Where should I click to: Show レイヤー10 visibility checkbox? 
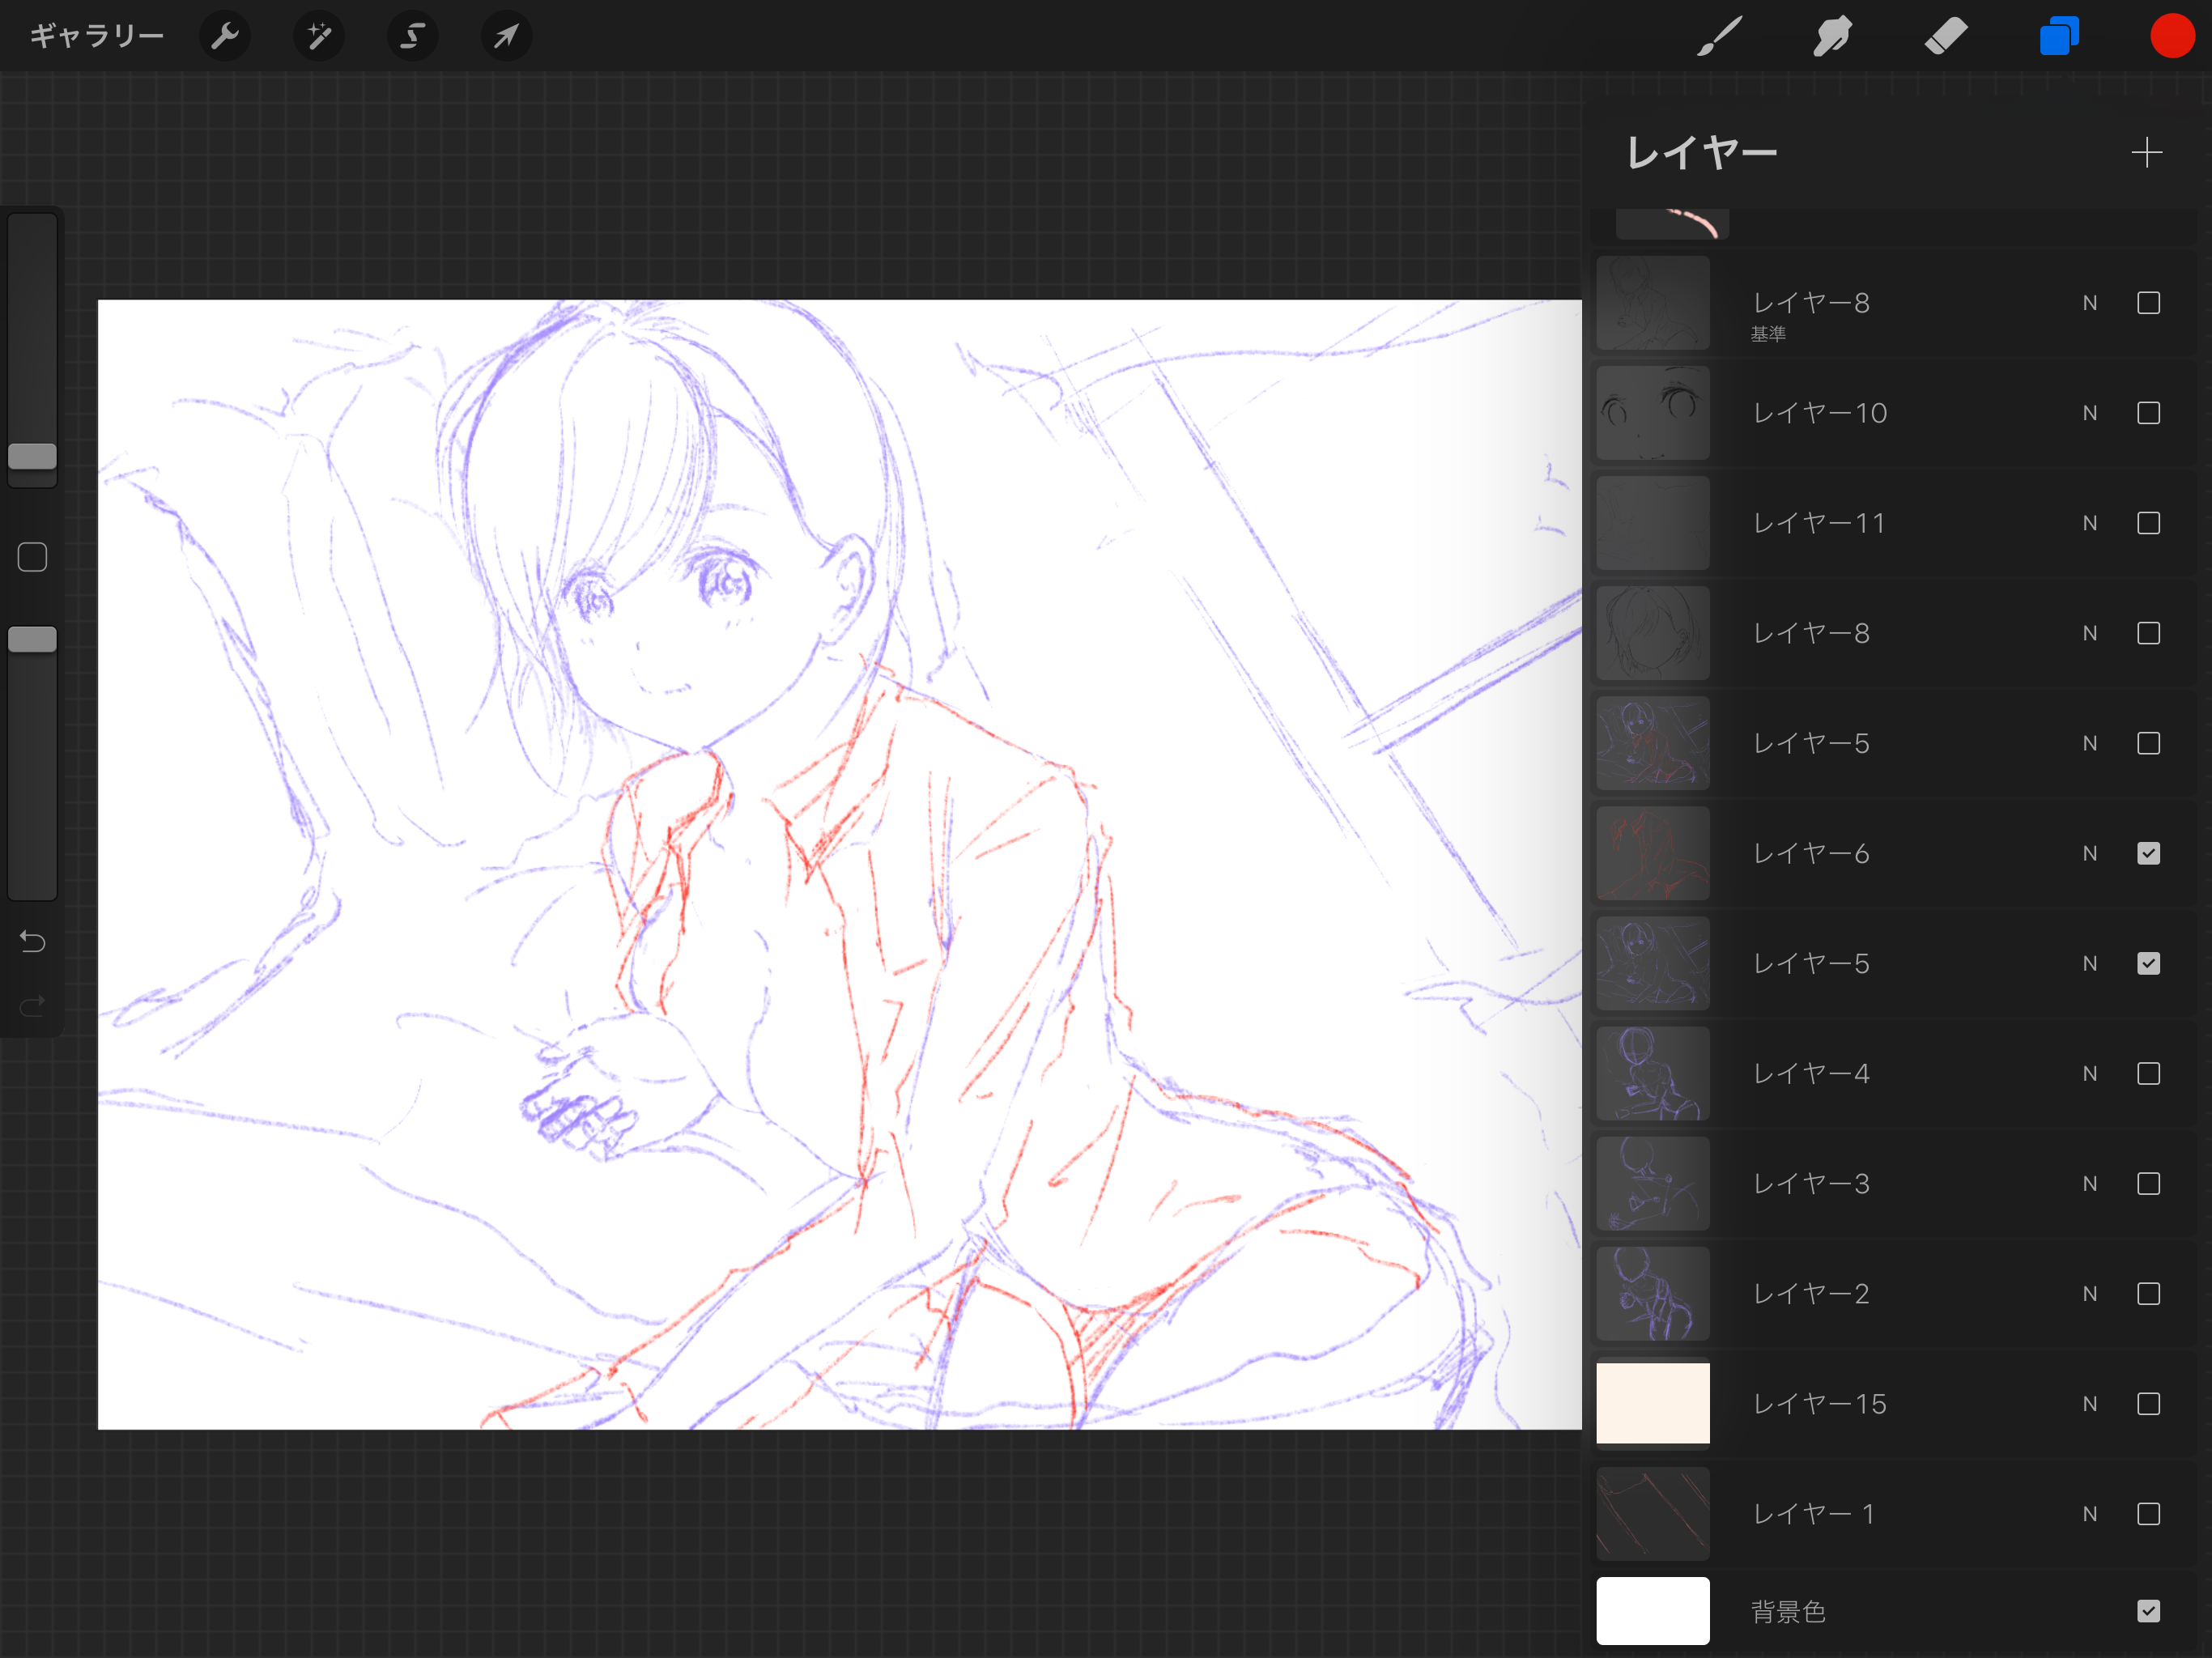pos(2148,413)
